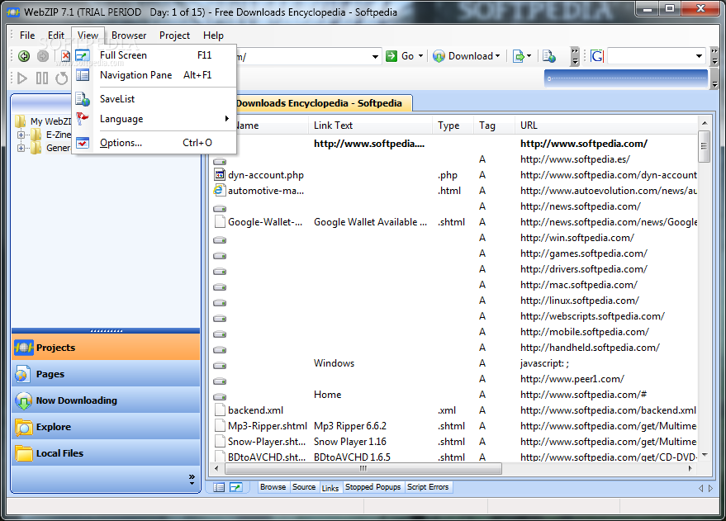Image resolution: width=726 pixels, height=521 pixels.
Task: Click the Now Downloading pane button
Action: point(106,400)
